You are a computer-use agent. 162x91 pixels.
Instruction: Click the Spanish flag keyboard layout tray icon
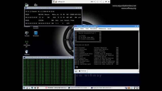pyautogui.click(x=129, y=88)
